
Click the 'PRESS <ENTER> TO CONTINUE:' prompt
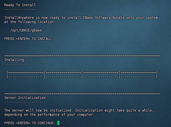tap(30, 123)
